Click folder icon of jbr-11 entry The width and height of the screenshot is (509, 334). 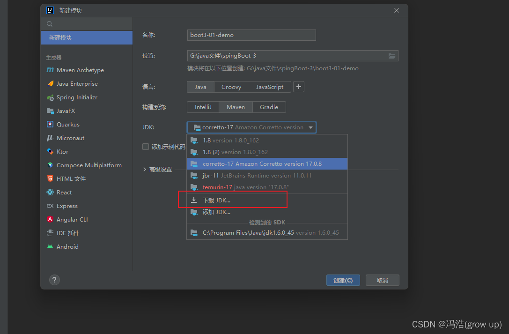(x=194, y=176)
